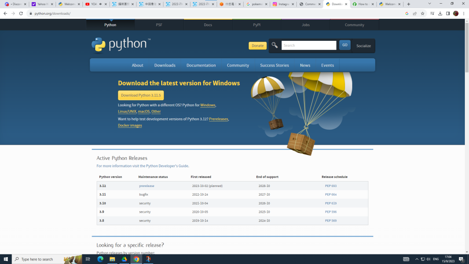Switch to the How to browser tab
The height and width of the screenshot is (264, 469).
363,4
